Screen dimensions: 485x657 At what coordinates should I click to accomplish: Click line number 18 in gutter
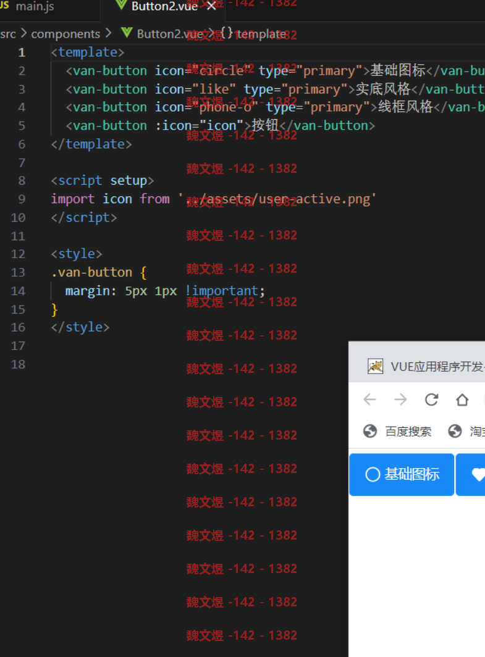tap(18, 364)
